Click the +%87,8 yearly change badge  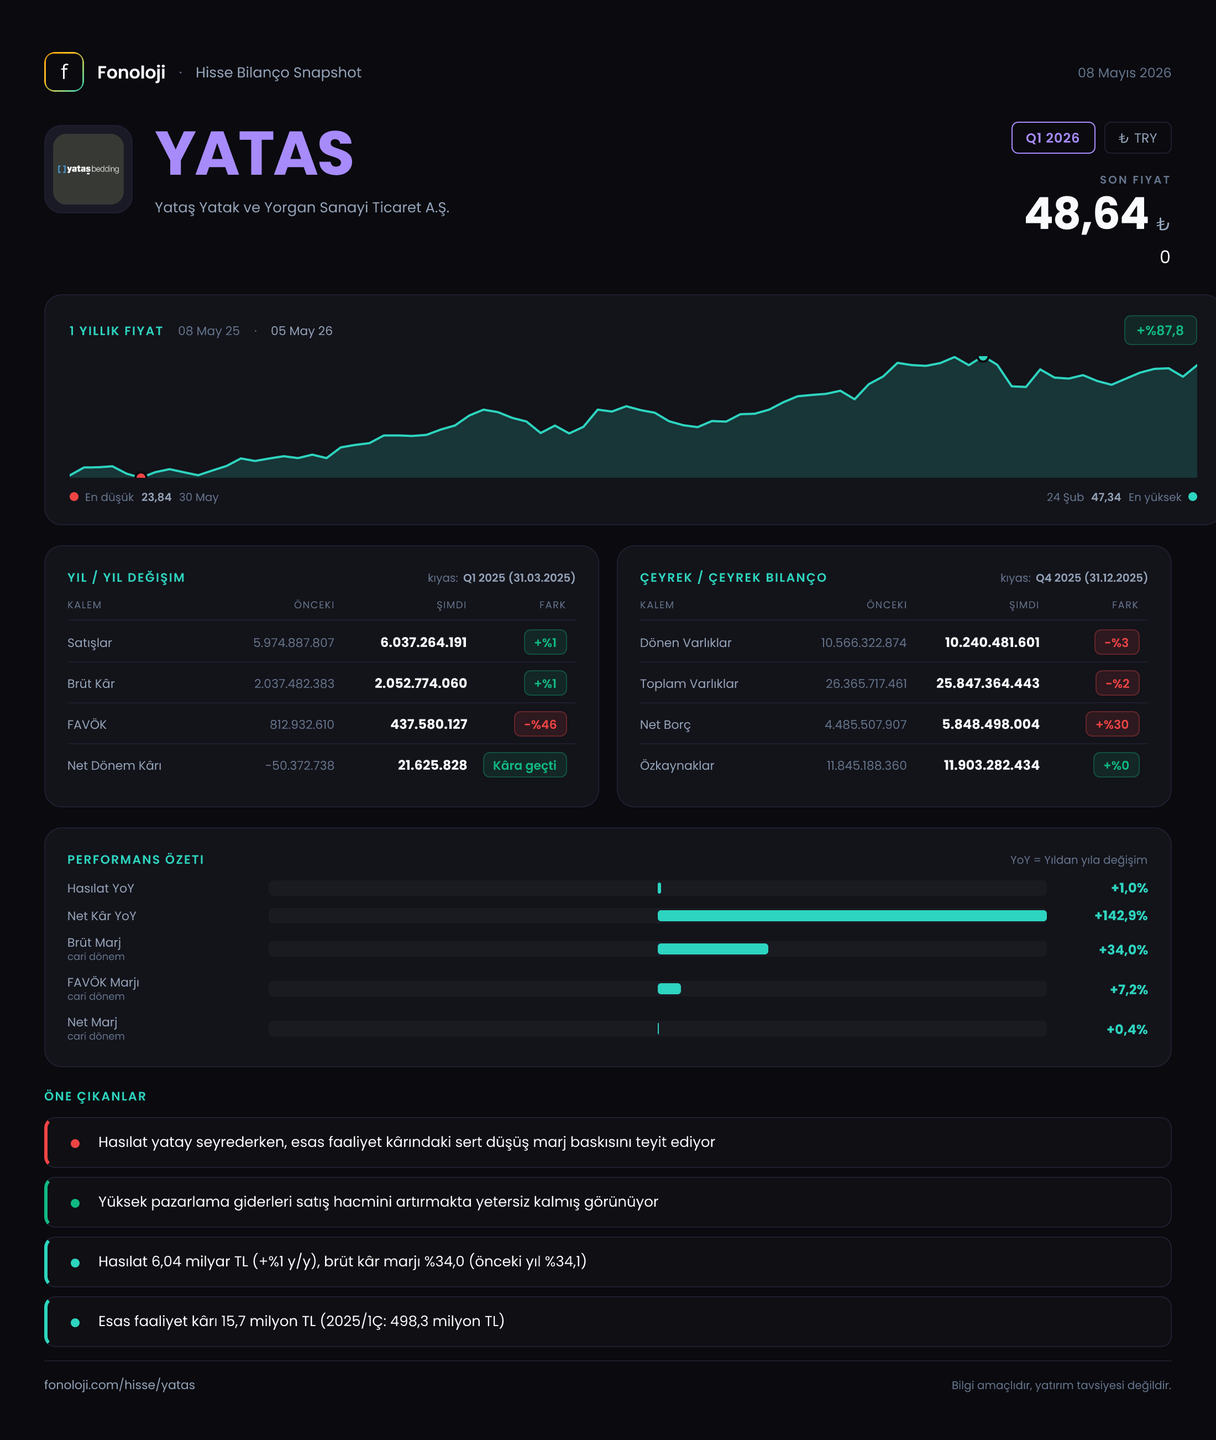[1160, 330]
